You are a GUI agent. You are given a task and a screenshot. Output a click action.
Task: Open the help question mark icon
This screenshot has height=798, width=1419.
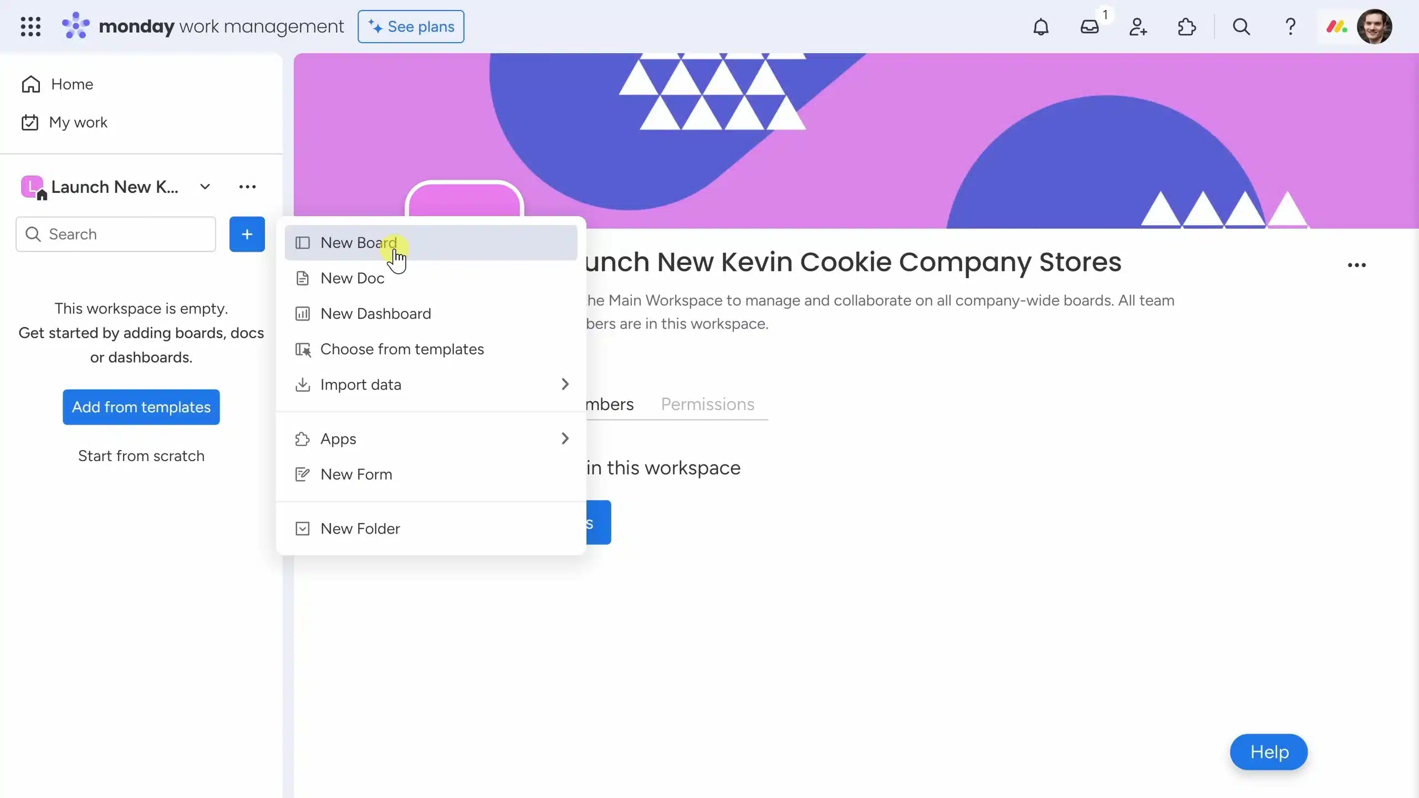pos(1290,27)
